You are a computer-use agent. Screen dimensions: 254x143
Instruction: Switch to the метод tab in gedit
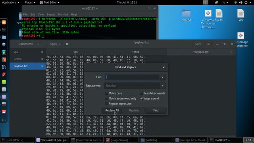pos(135,52)
